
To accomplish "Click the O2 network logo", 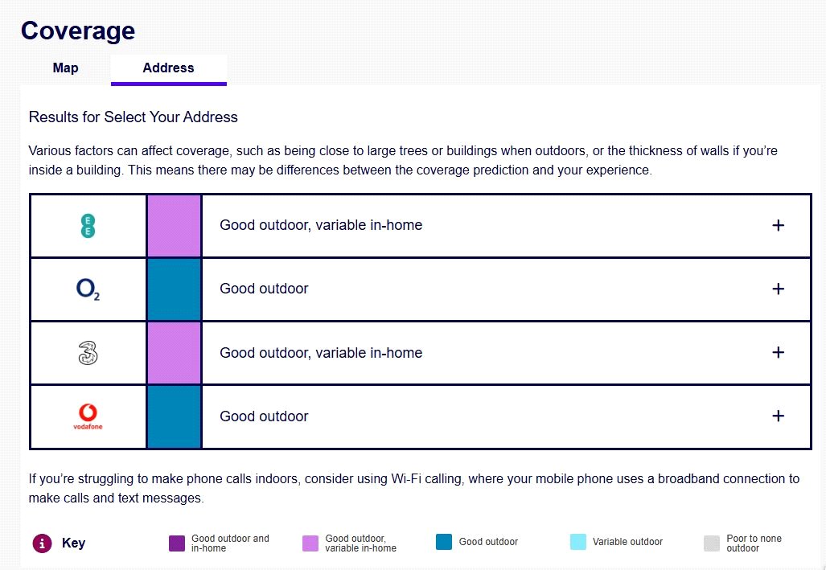I will tap(88, 289).
